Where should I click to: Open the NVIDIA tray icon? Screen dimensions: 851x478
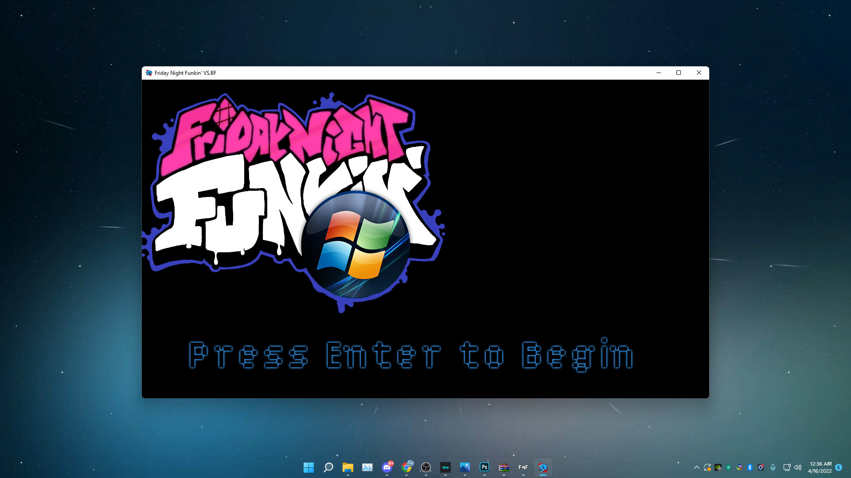pos(718,467)
